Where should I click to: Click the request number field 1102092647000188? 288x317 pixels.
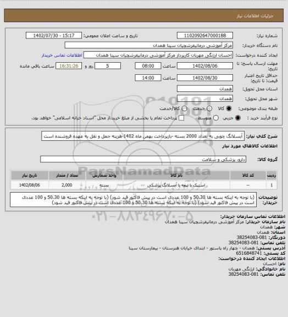(x=205, y=35)
